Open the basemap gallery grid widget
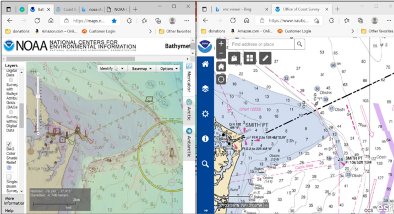The height and width of the screenshot is (214, 394). [249, 58]
